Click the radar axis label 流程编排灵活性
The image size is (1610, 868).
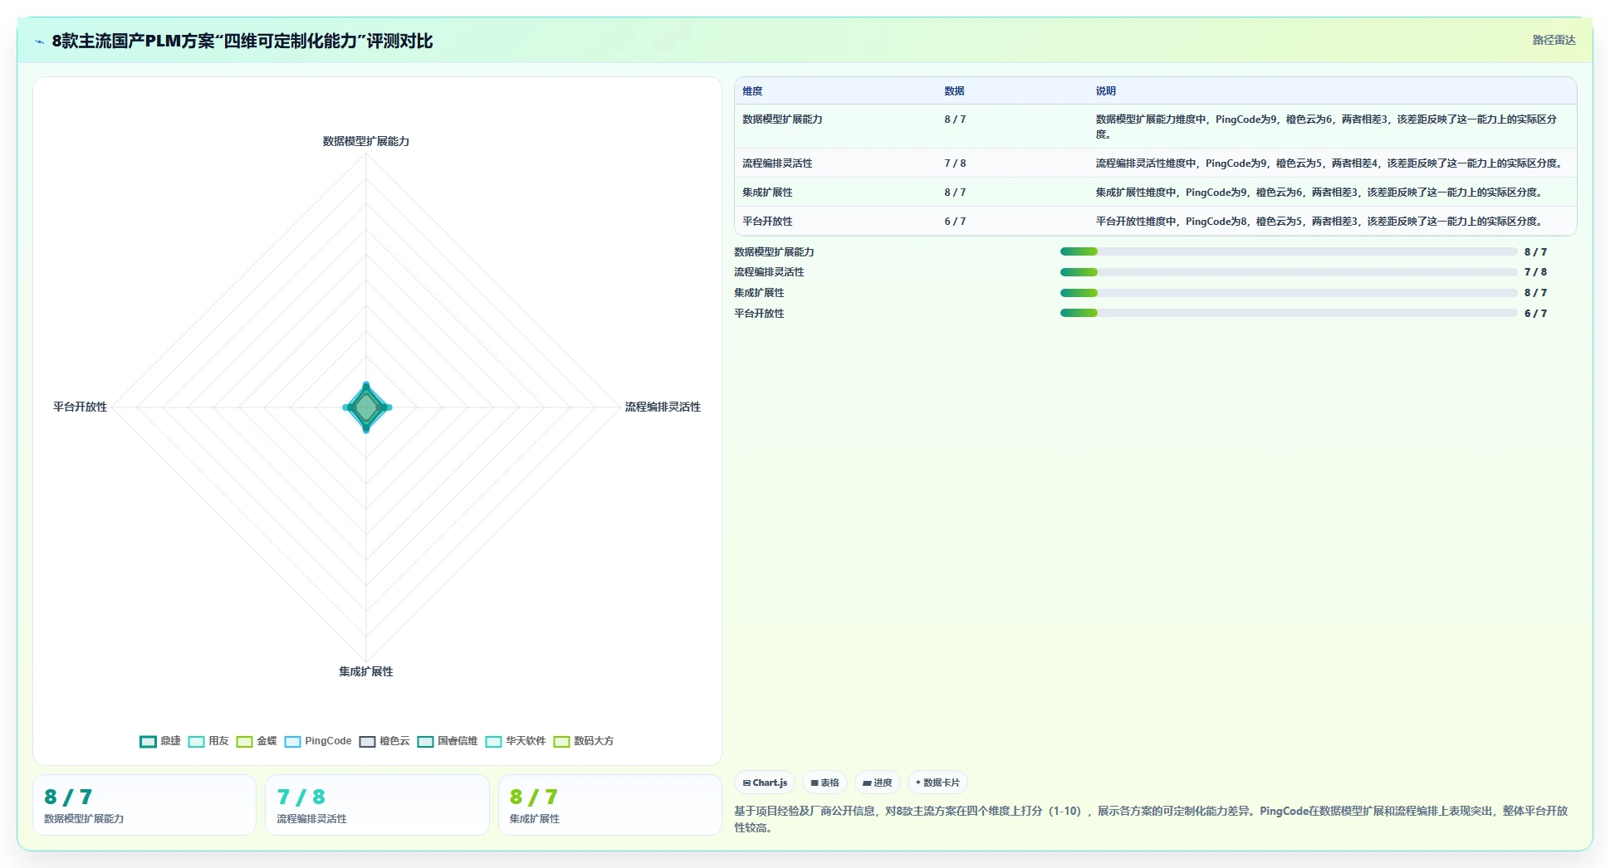663,407
